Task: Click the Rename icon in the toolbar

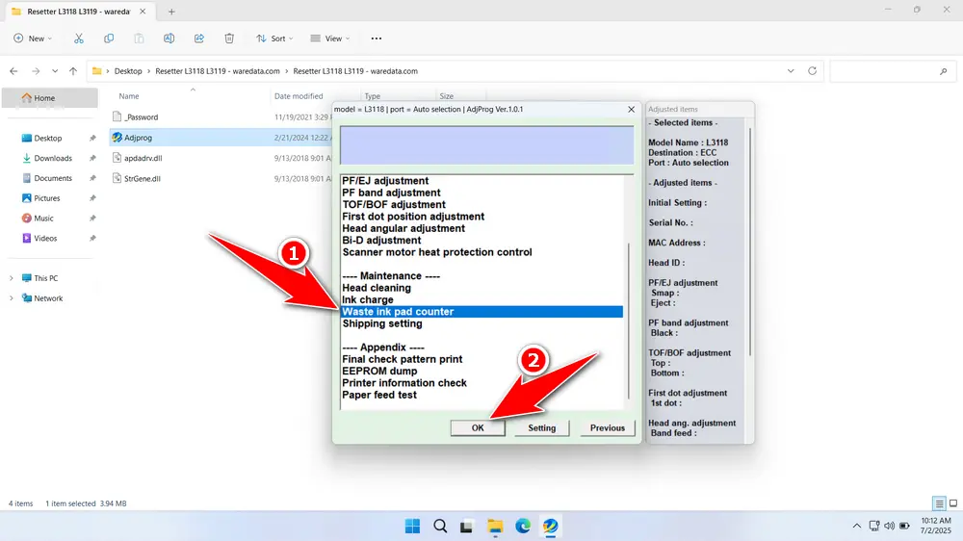Action: click(x=169, y=39)
